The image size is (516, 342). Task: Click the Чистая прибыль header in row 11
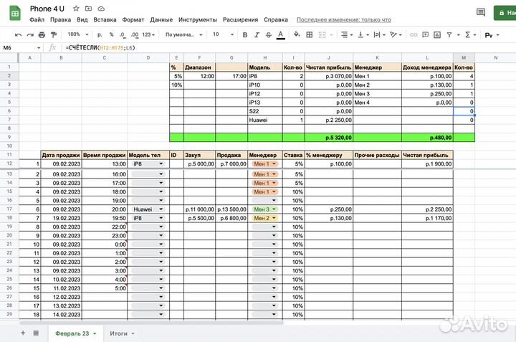click(x=427, y=155)
